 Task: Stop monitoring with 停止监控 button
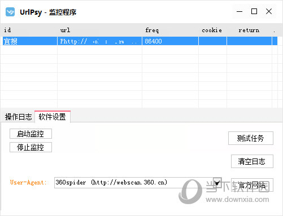[x=31, y=147]
